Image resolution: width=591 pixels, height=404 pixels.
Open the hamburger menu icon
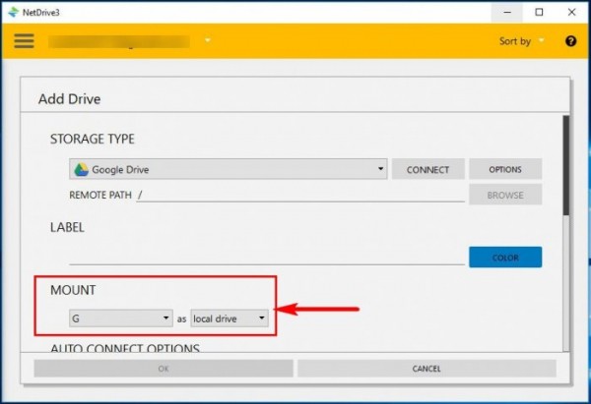[x=24, y=40]
